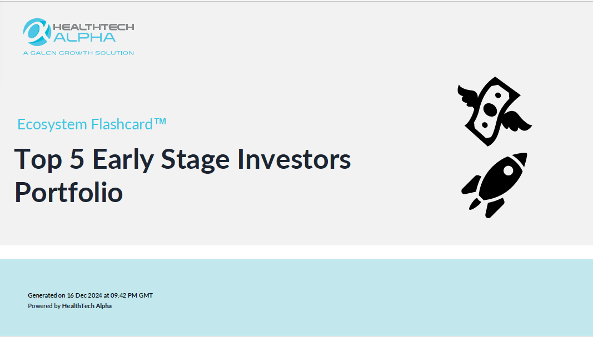This screenshot has height=337, width=593.
Task: Click the word 'Investors' in the heading
Action: point(294,159)
